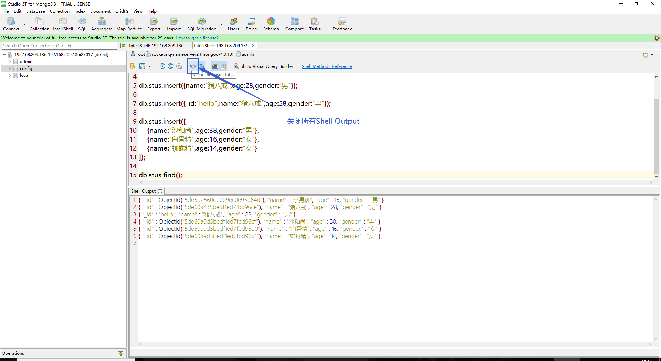661x361 pixels.
Task: Click the editor scrollbar down arrow
Action: 657,176
